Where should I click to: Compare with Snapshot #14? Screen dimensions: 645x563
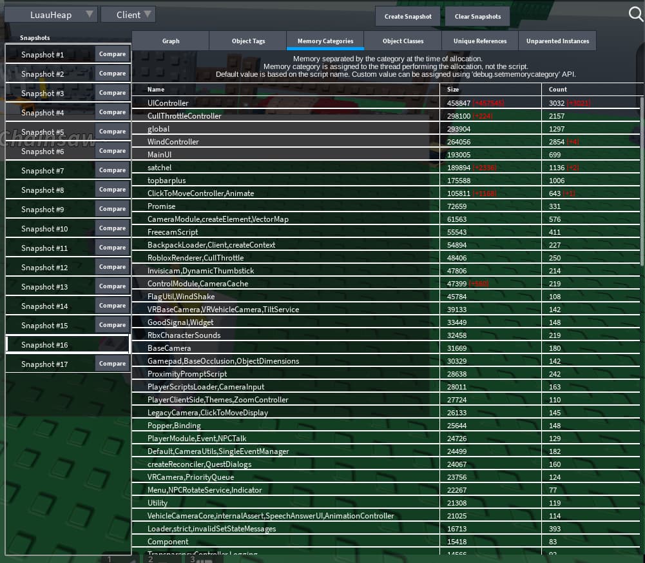point(112,306)
